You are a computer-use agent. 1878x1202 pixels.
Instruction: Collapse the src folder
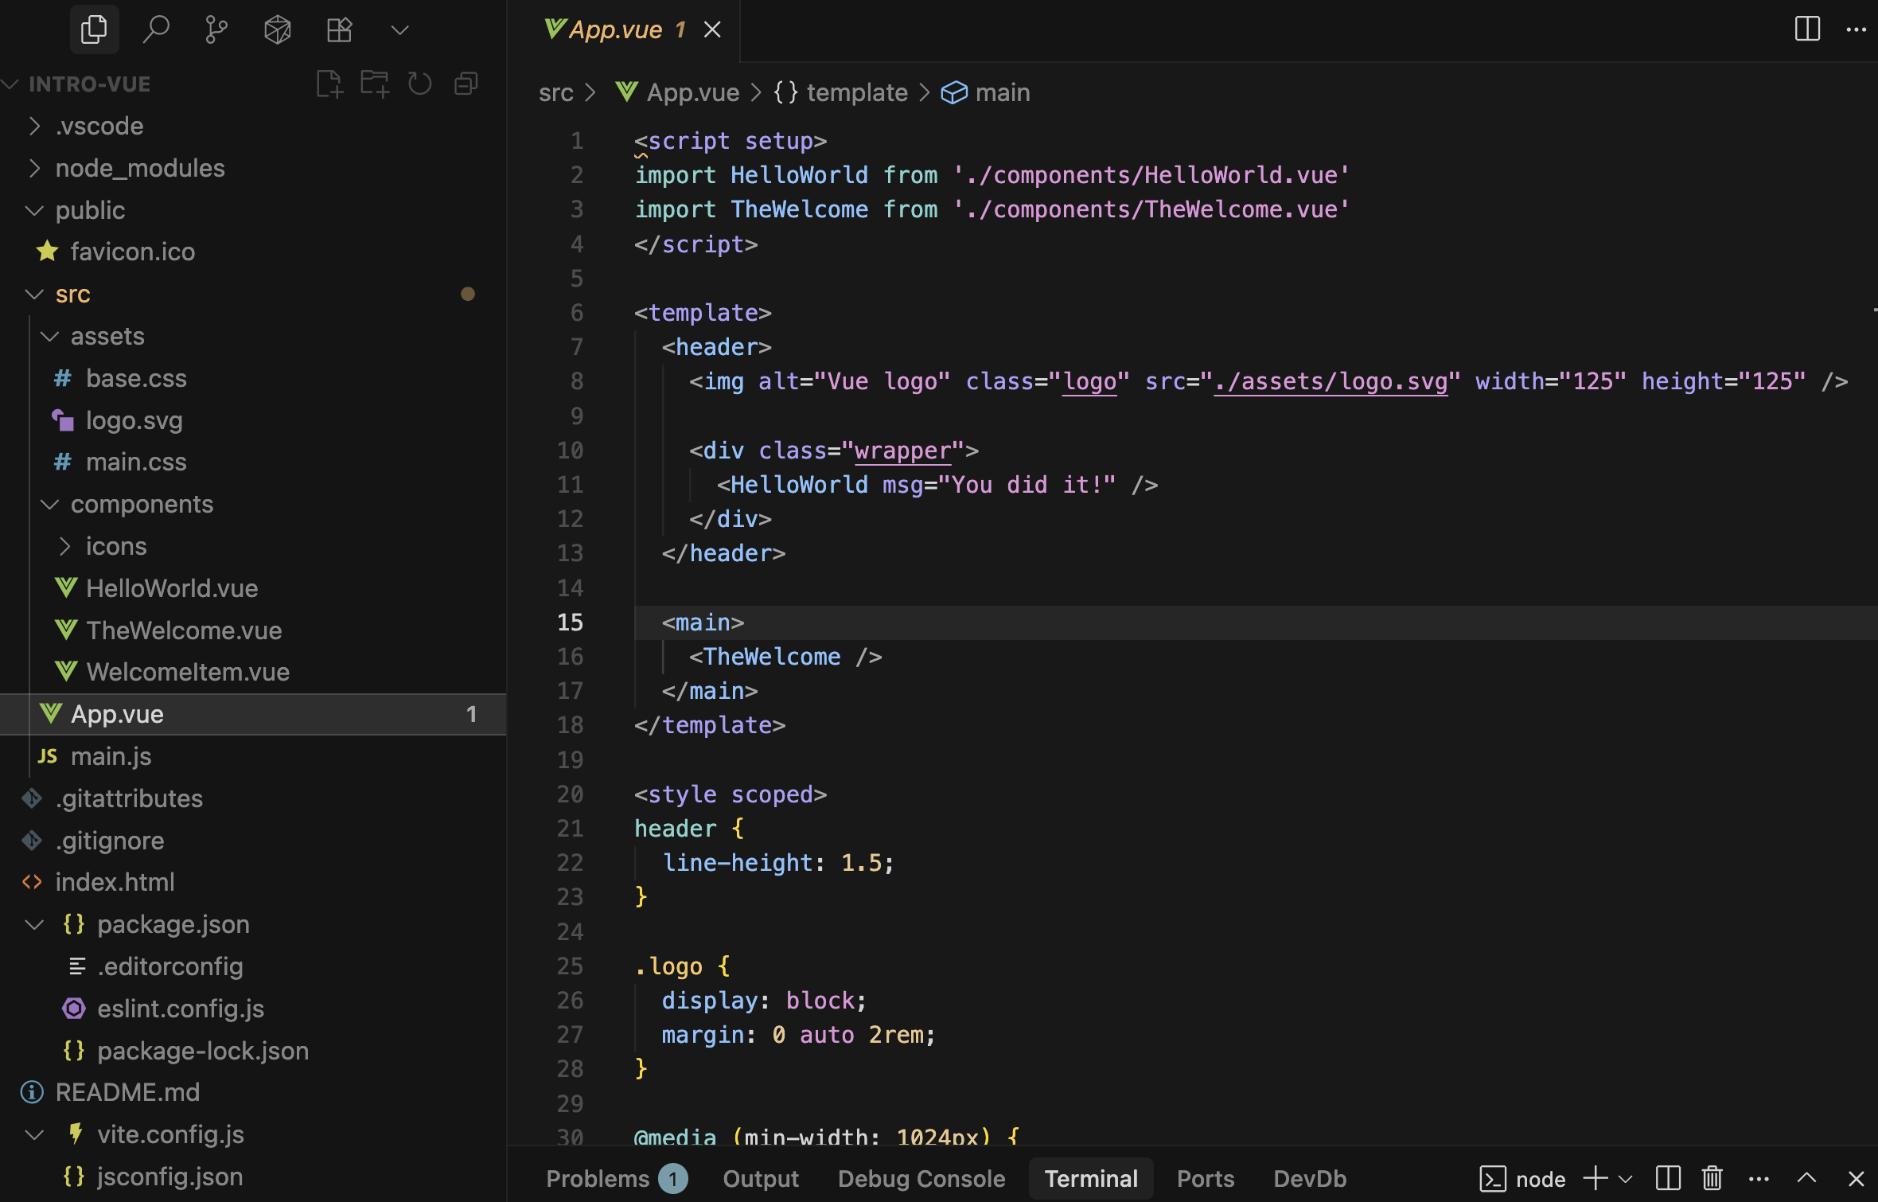pyautogui.click(x=34, y=294)
